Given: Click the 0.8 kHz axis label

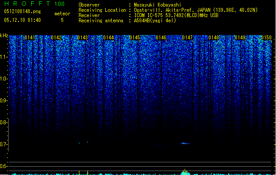Looking at the screenshot, I should (4, 122).
